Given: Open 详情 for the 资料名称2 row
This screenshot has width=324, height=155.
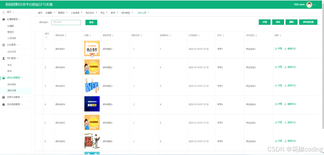Looking at the screenshot, I should (278, 67).
